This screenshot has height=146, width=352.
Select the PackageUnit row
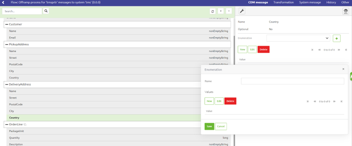119,131
